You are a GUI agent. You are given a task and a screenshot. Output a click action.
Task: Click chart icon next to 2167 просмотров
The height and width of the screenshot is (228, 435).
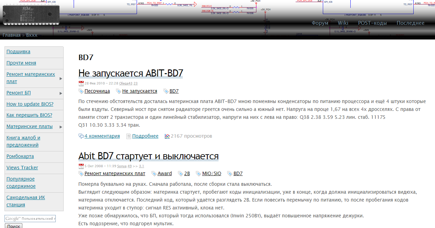pos(167,136)
